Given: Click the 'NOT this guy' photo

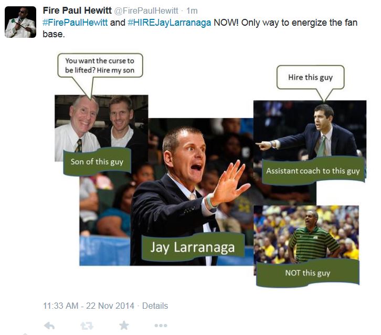Looking at the screenshot, I should (x=306, y=235).
